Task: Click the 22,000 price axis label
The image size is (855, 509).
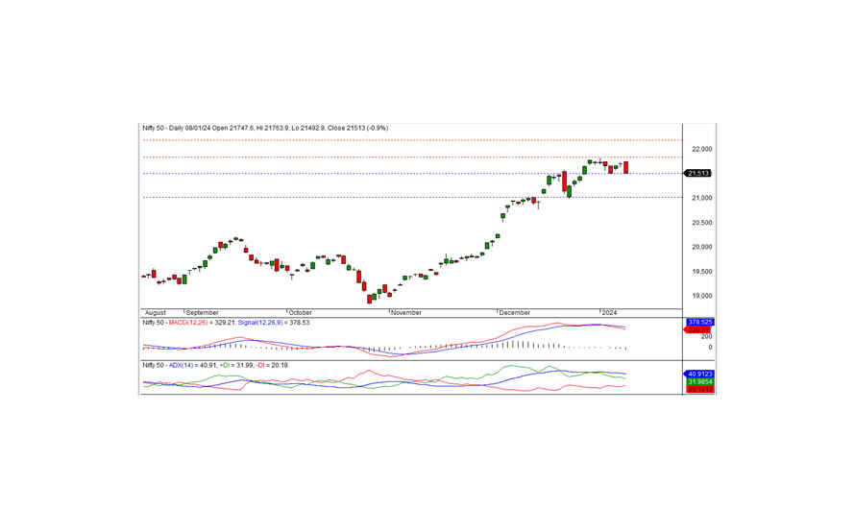Action: coord(698,149)
